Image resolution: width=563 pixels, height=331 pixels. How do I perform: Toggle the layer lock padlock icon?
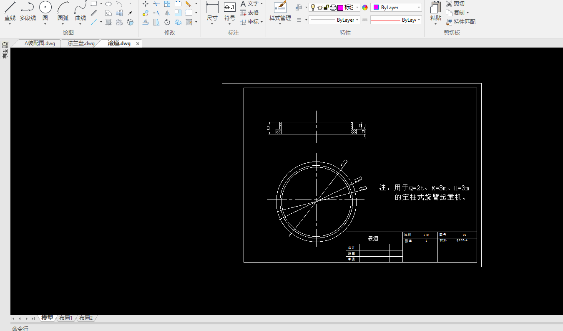tap(327, 8)
